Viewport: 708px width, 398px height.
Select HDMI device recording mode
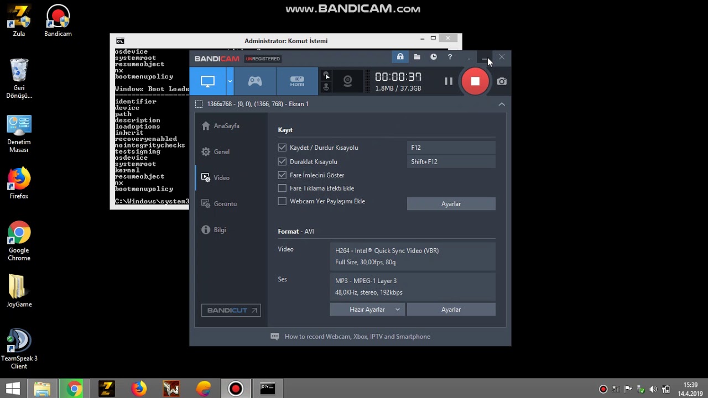297,81
